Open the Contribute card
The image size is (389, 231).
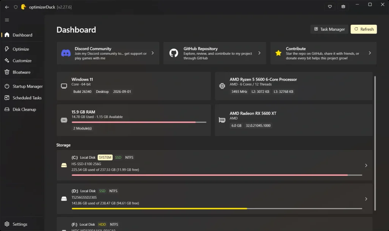pyautogui.click(x=324, y=53)
